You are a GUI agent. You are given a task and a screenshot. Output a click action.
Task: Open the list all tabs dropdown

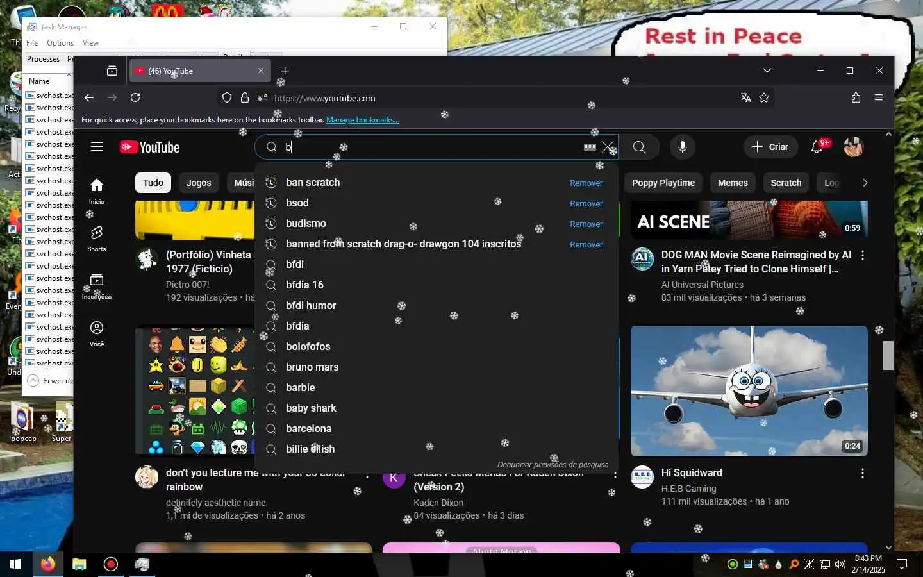click(767, 71)
